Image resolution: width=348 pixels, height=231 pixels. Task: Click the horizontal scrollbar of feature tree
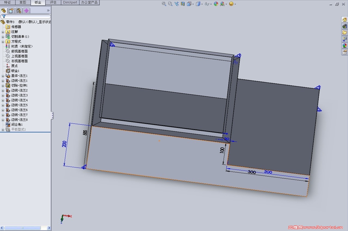pos(23,228)
